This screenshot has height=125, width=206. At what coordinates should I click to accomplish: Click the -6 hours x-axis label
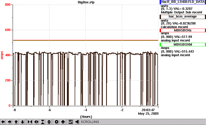tap(49, 110)
